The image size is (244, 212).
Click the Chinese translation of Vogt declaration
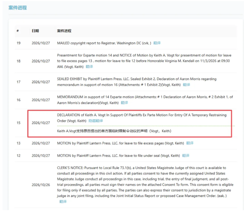pos(114,131)
